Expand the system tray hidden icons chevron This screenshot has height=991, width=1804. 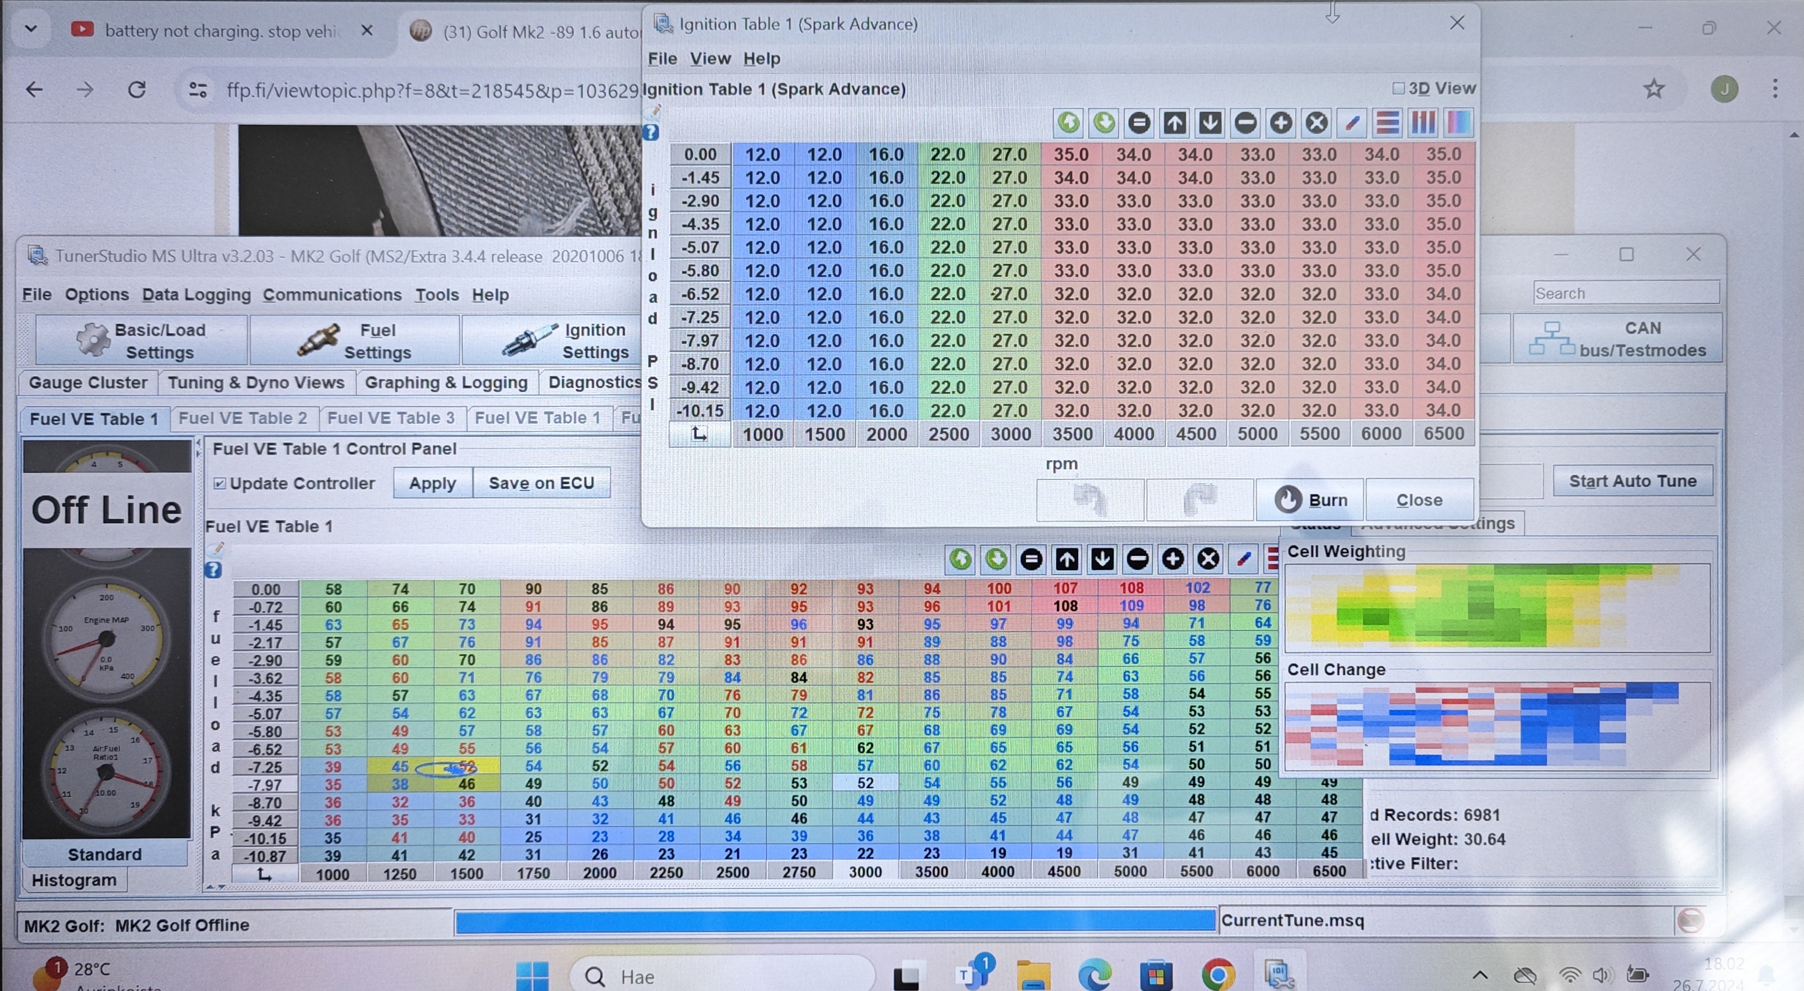[1480, 974]
